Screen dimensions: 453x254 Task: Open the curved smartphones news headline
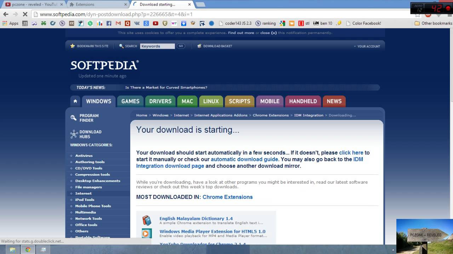166,87
